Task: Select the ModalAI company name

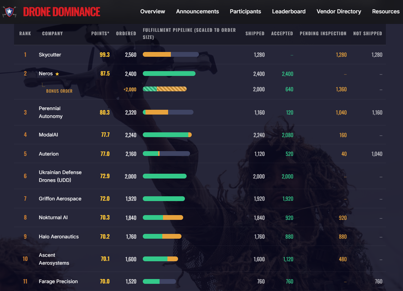Action: (x=48, y=135)
